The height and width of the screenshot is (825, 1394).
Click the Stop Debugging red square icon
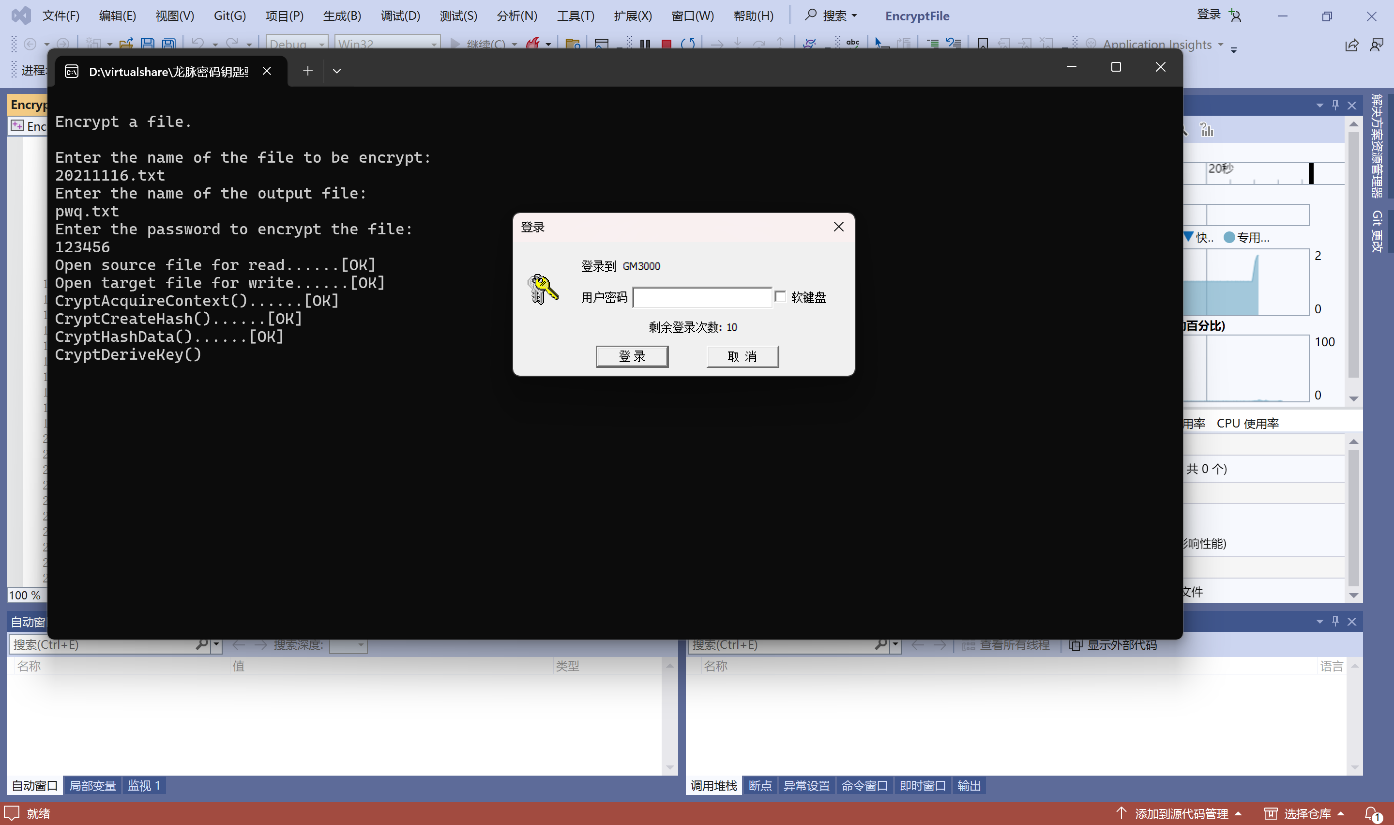click(666, 44)
